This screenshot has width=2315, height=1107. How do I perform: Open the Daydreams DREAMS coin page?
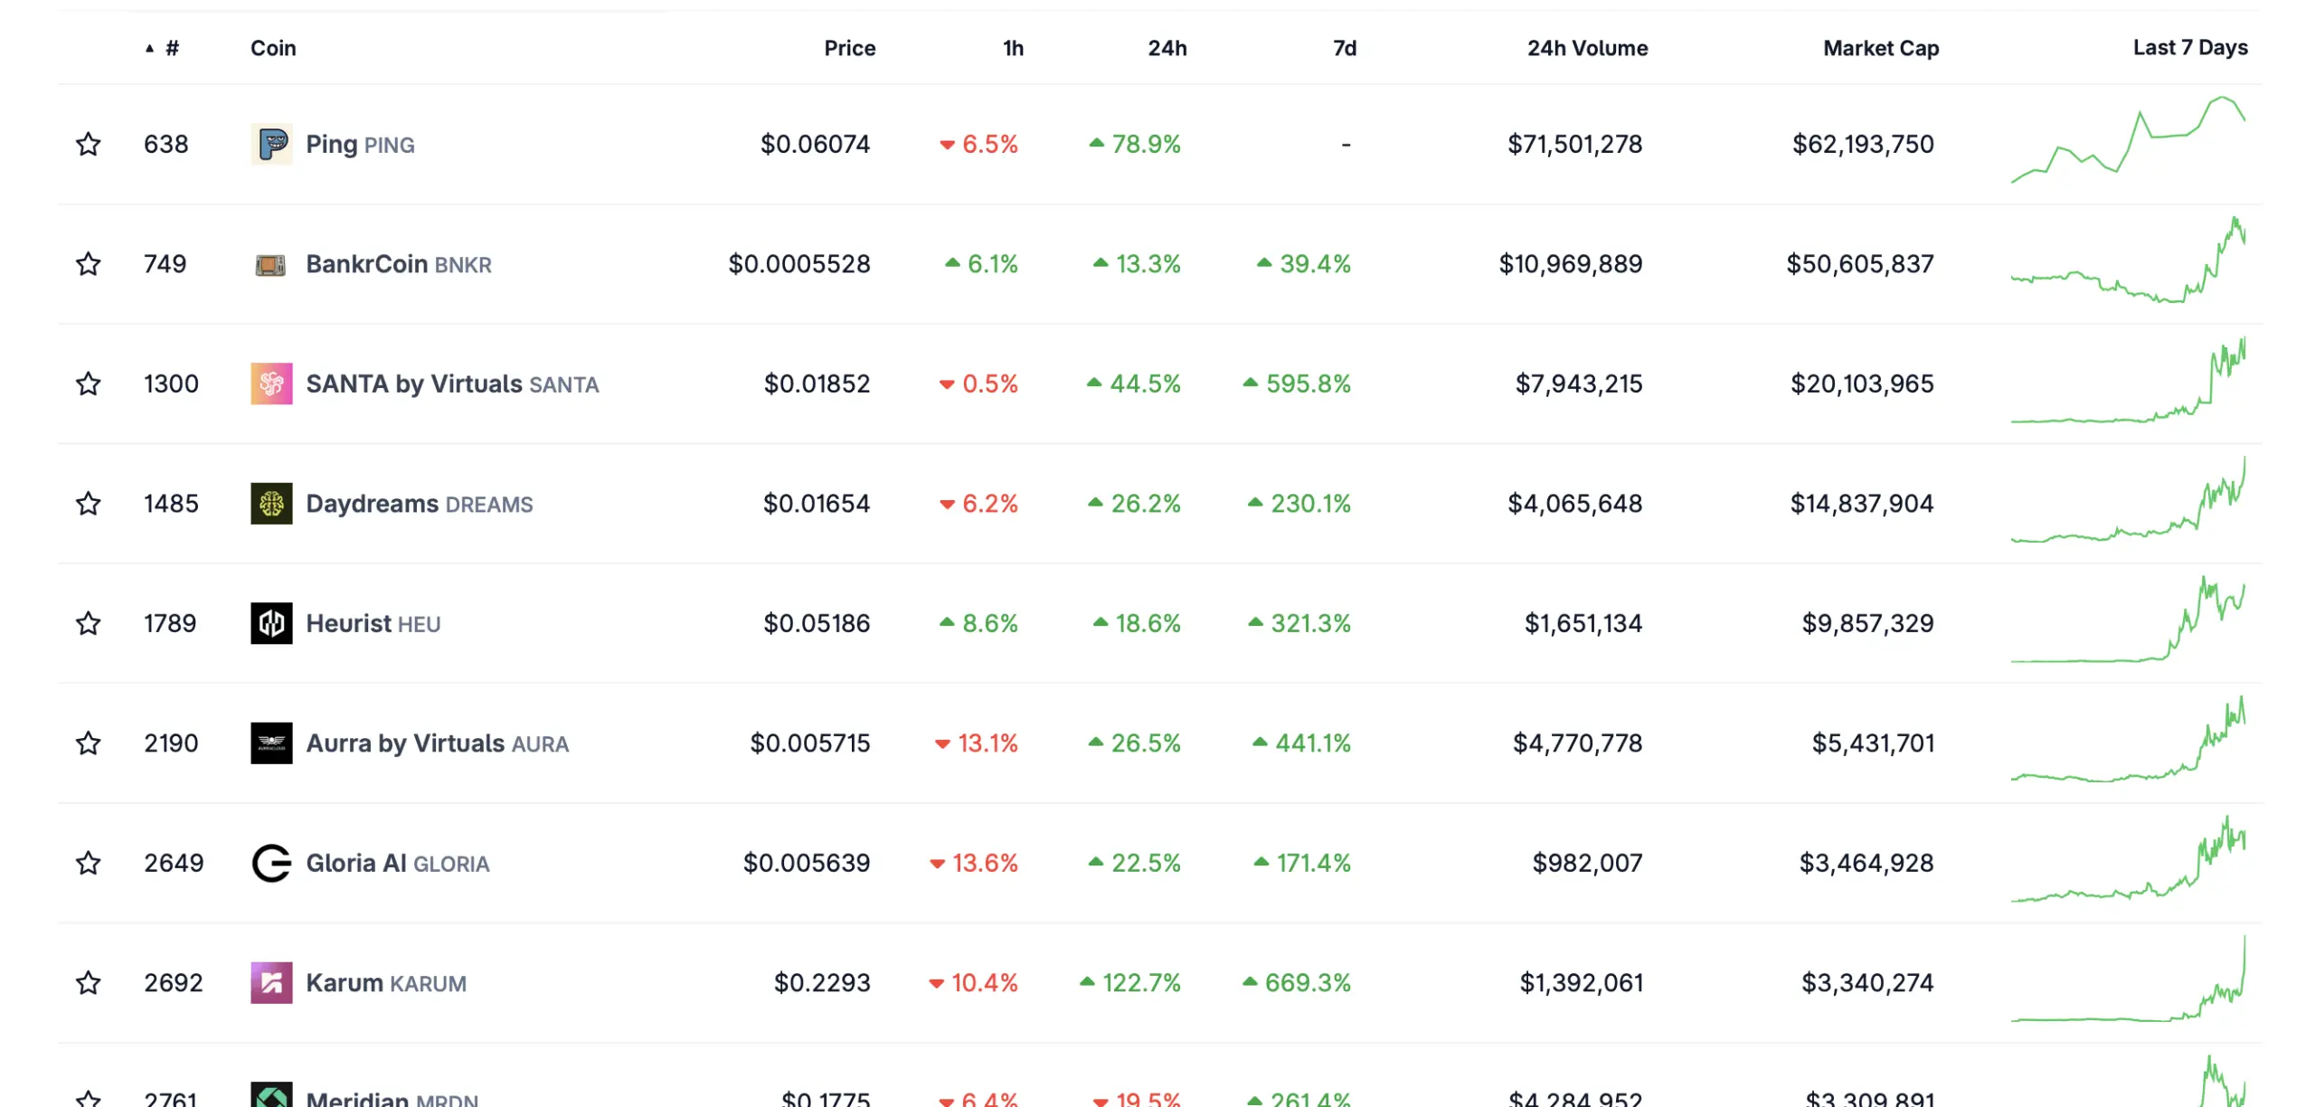tap(420, 504)
